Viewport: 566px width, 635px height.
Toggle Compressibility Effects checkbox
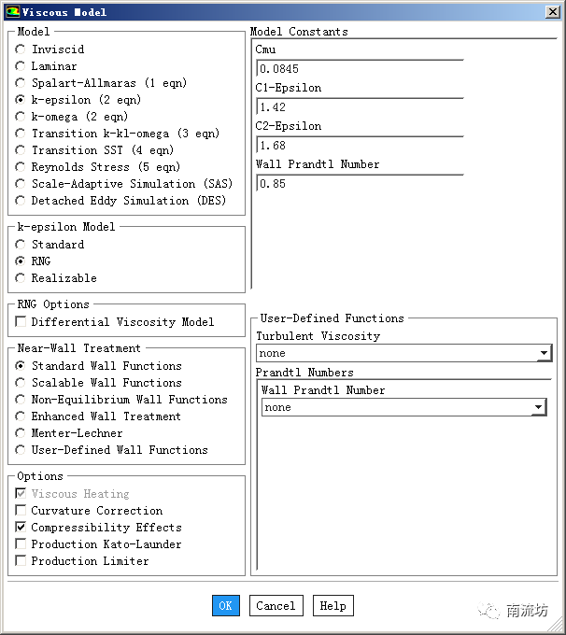click(x=21, y=528)
